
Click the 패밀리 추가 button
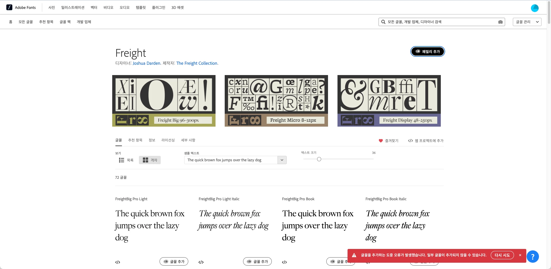(428, 52)
